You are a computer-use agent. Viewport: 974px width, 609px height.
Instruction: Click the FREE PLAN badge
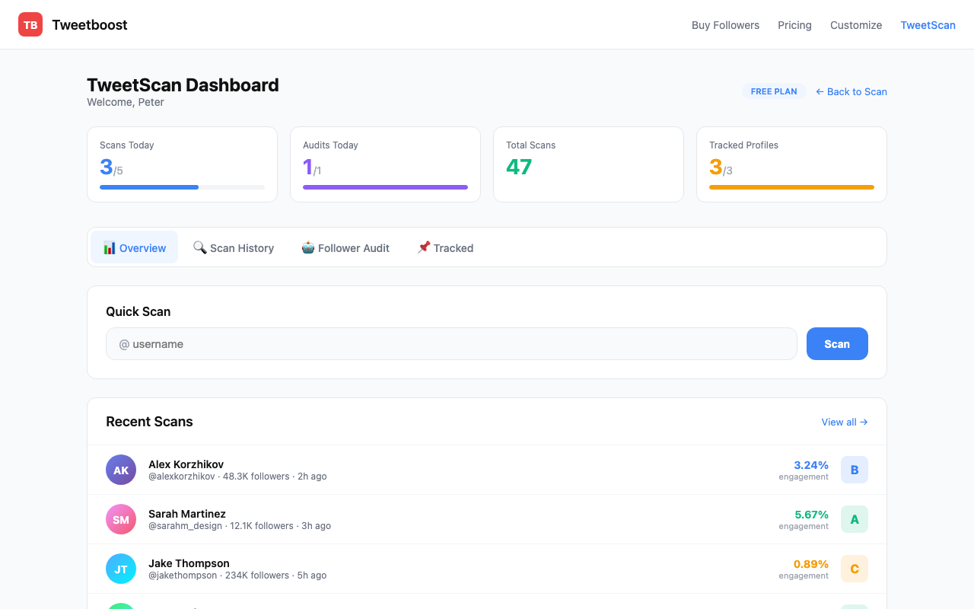774,91
